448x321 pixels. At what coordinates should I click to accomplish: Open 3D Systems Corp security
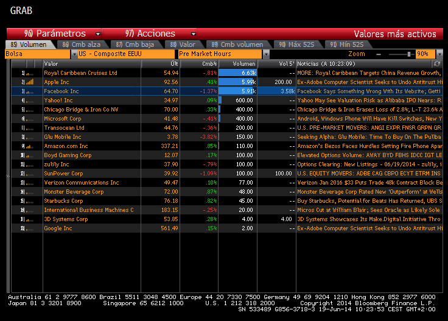pyautogui.click(x=66, y=219)
